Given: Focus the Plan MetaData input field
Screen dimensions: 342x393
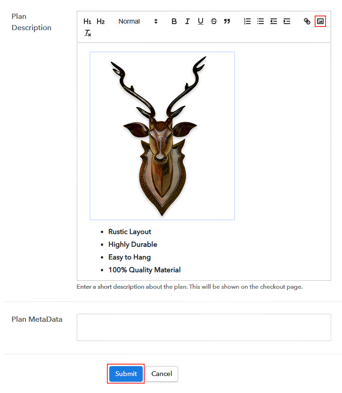Looking at the screenshot, I should [x=204, y=327].
